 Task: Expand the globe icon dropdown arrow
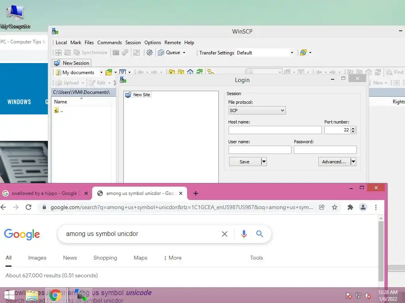tap(310, 52)
